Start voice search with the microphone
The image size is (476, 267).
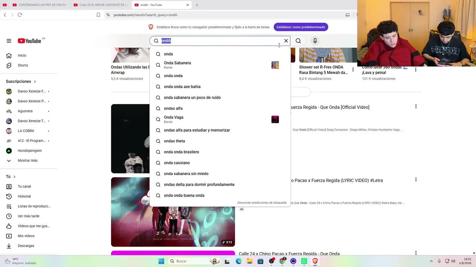point(315,41)
